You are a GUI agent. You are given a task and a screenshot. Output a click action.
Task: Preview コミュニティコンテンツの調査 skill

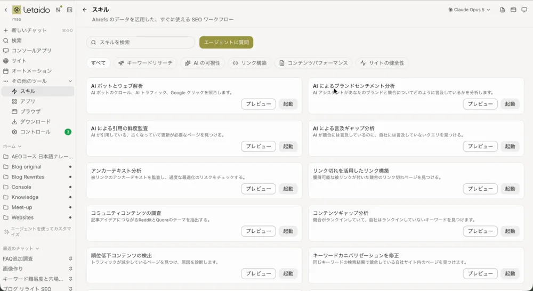point(259,231)
